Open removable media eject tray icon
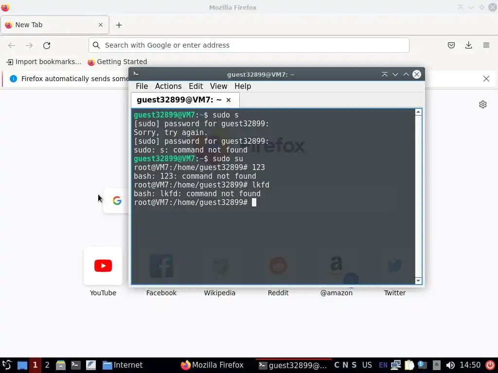Image resolution: width=498 pixels, height=373 pixels. tap(436, 365)
